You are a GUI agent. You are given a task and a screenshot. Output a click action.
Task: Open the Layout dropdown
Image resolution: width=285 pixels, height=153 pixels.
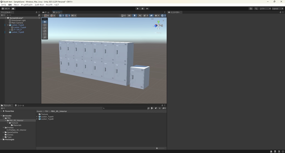(x=277, y=9)
